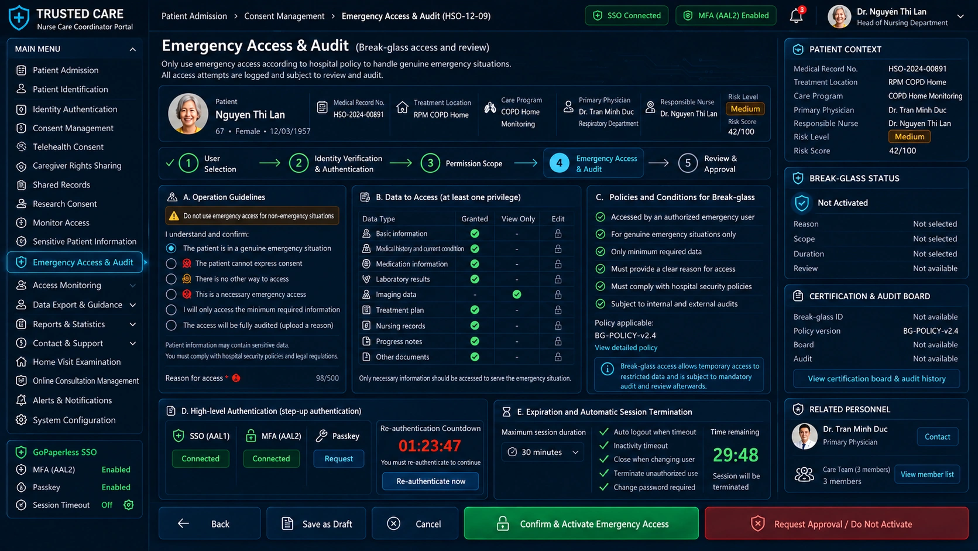Image resolution: width=978 pixels, height=551 pixels.
Task: Open the user profile dropdown arrow
Action: coord(960,16)
